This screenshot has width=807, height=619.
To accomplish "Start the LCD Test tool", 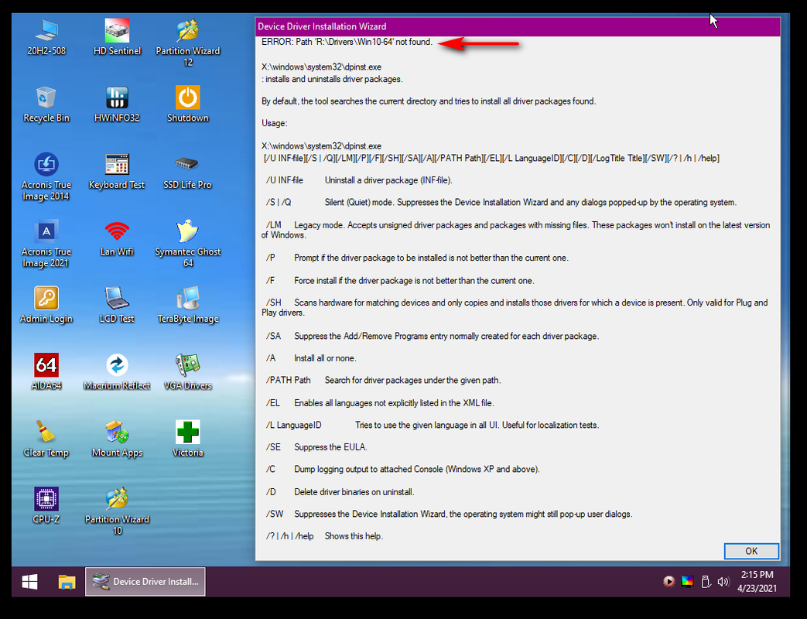I will tap(117, 305).
